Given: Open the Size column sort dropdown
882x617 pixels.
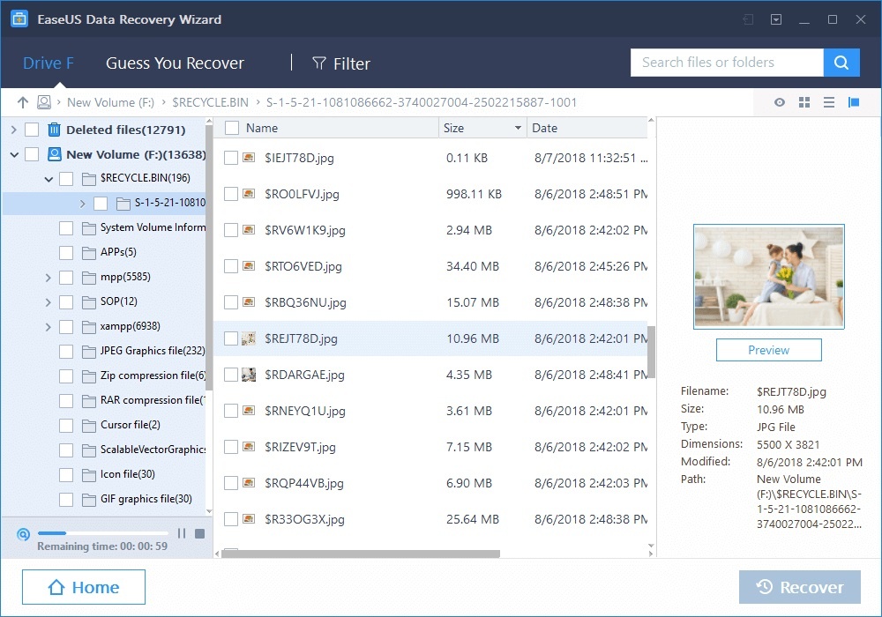Looking at the screenshot, I should click(518, 129).
